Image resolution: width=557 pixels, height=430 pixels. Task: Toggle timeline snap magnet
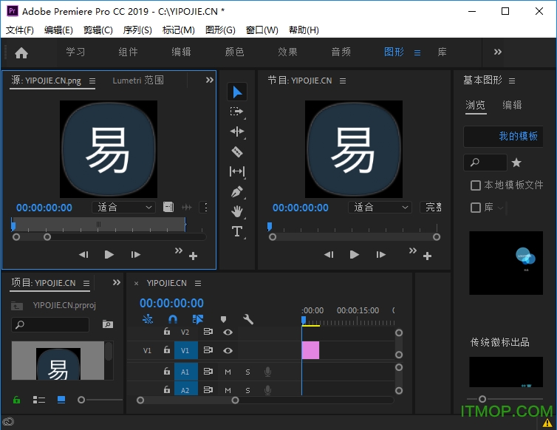(x=173, y=319)
